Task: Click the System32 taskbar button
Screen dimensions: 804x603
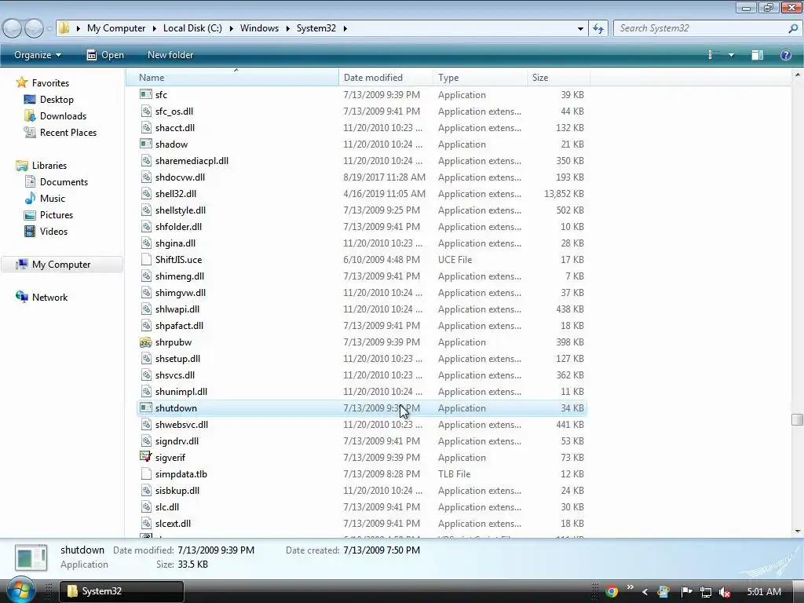Action: pyautogui.click(x=122, y=591)
